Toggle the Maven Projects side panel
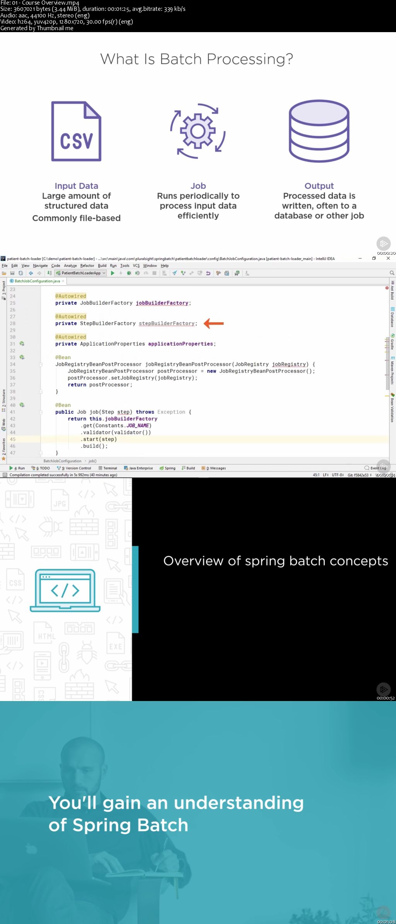 pos(392,370)
